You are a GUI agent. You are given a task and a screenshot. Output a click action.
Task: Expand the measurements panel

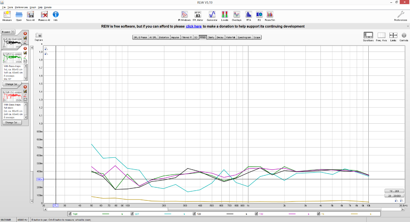pos(8,32)
